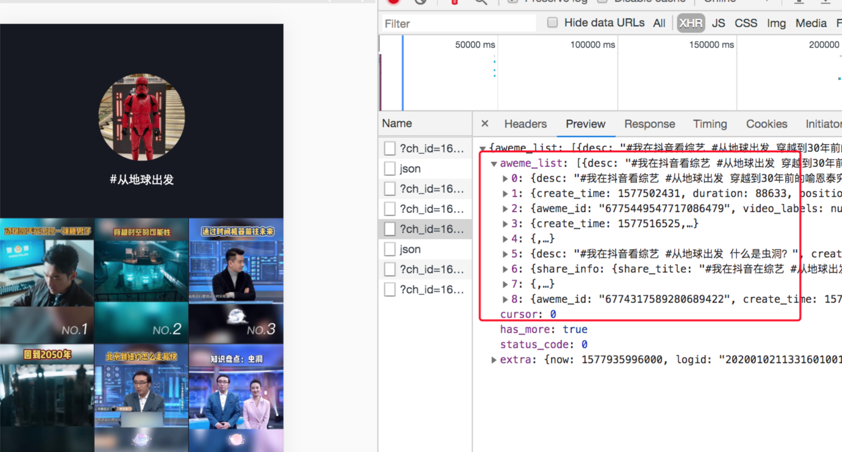The image size is (842, 452).
Task: Filter requests by JS type
Action: 718,23
